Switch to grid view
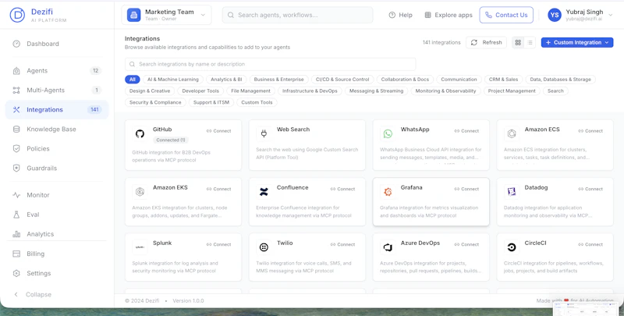This screenshot has width=624, height=316. [518, 43]
